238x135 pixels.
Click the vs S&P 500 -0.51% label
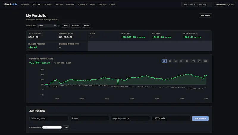[62, 63]
